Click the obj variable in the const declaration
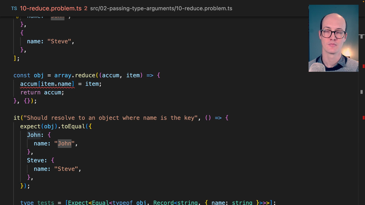Image resolution: width=365 pixels, height=205 pixels. coord(38,75)
